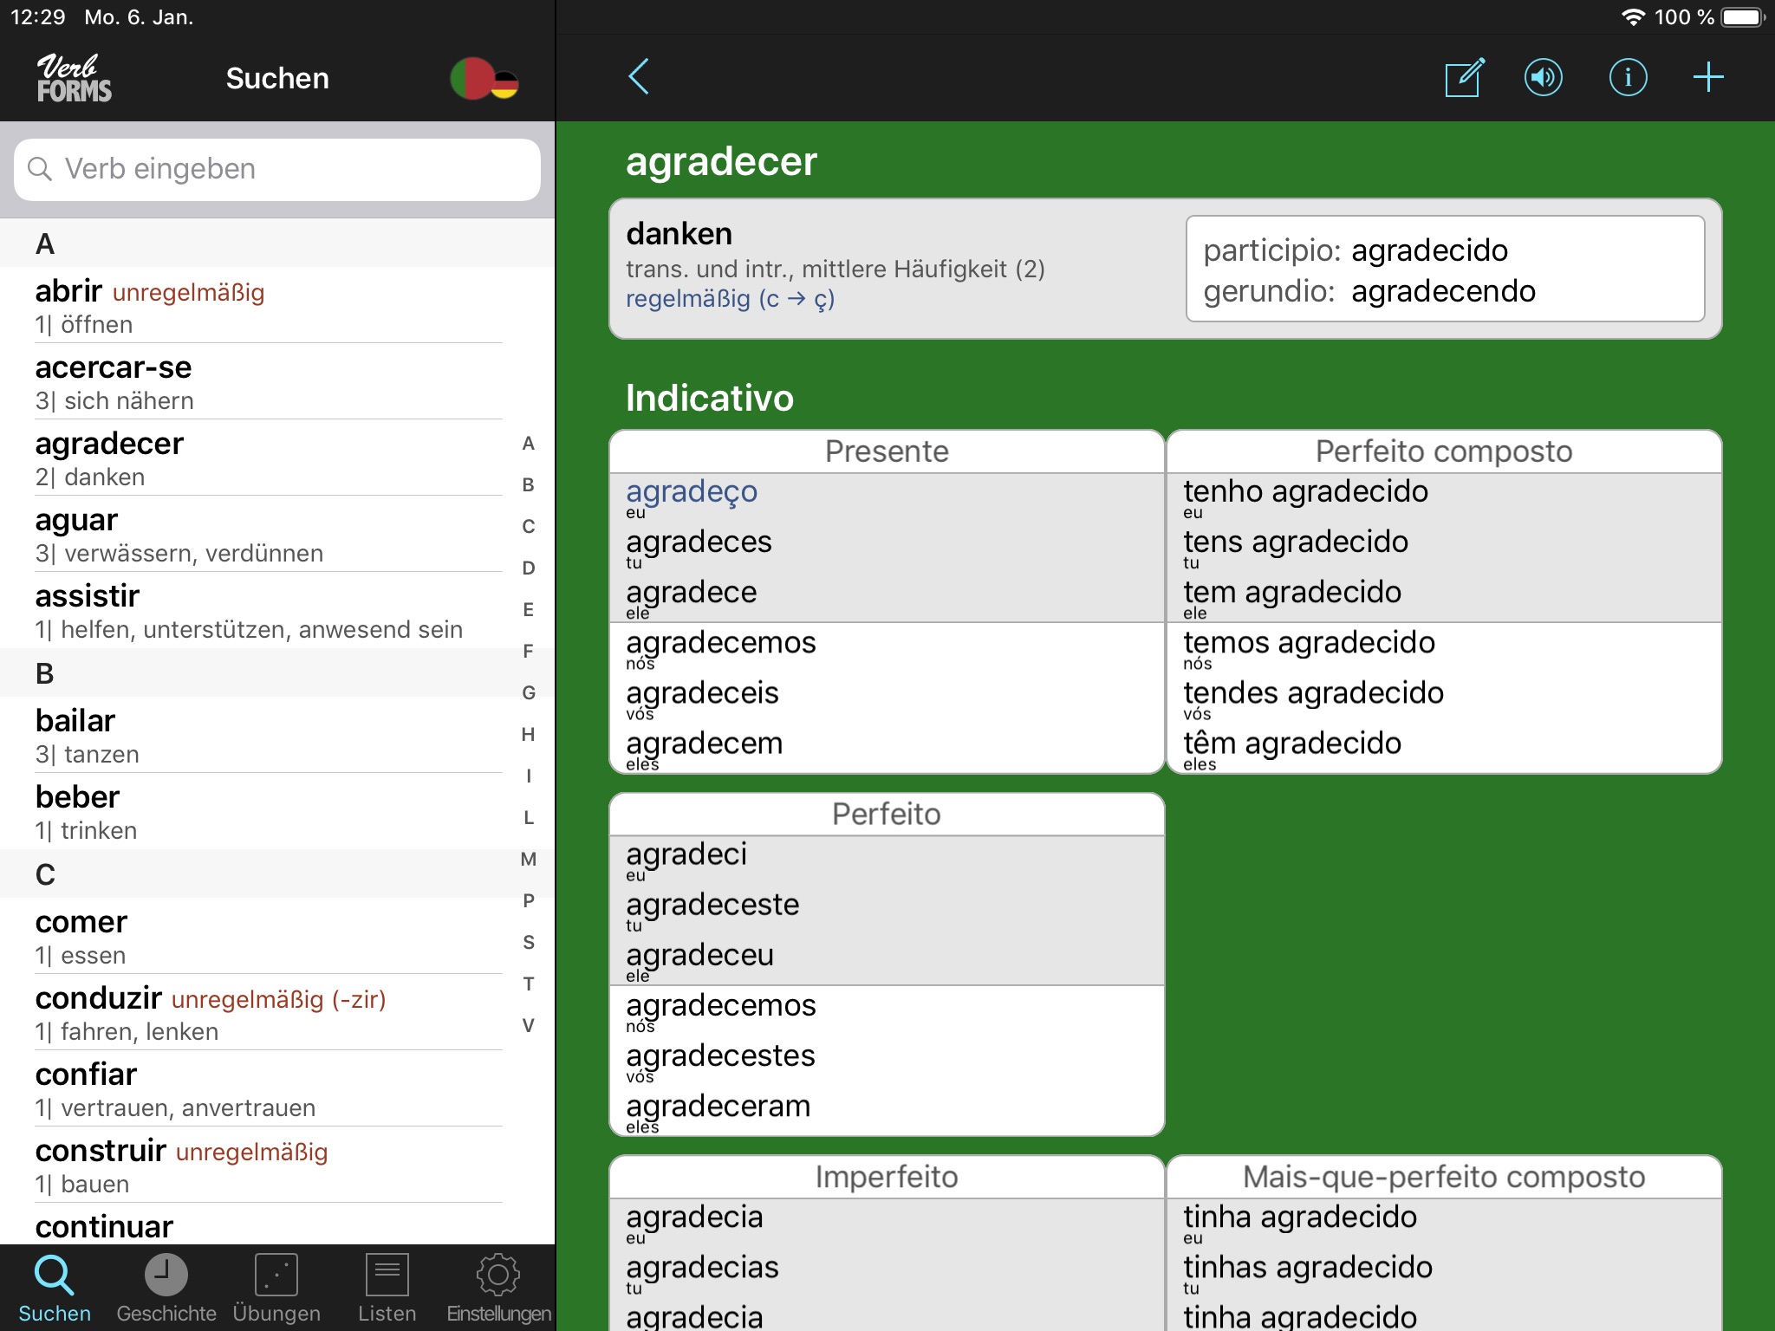Add verb with the plus icon
This screenshot has height=1331, width=1775.
coord(1708,77)
